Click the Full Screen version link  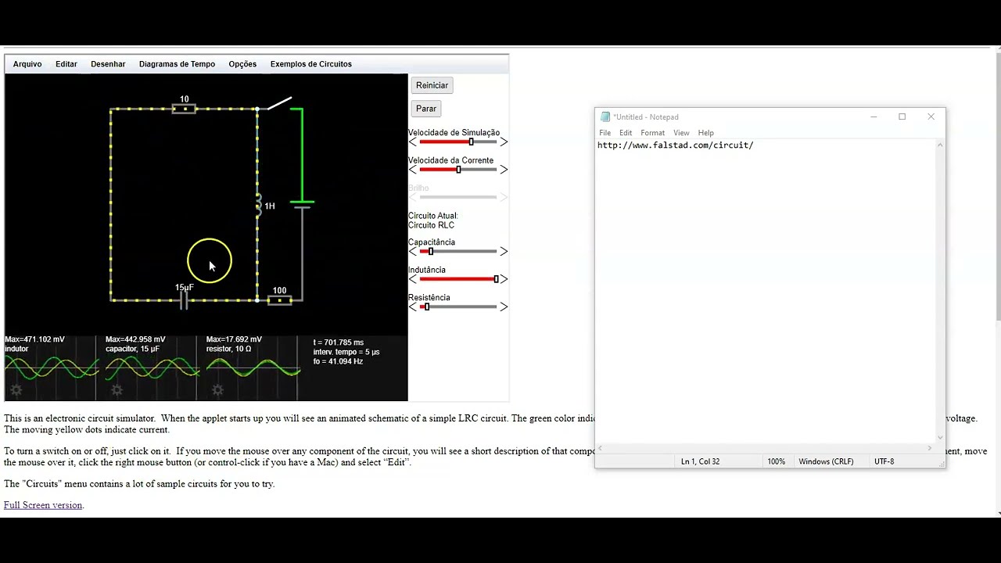43,505
